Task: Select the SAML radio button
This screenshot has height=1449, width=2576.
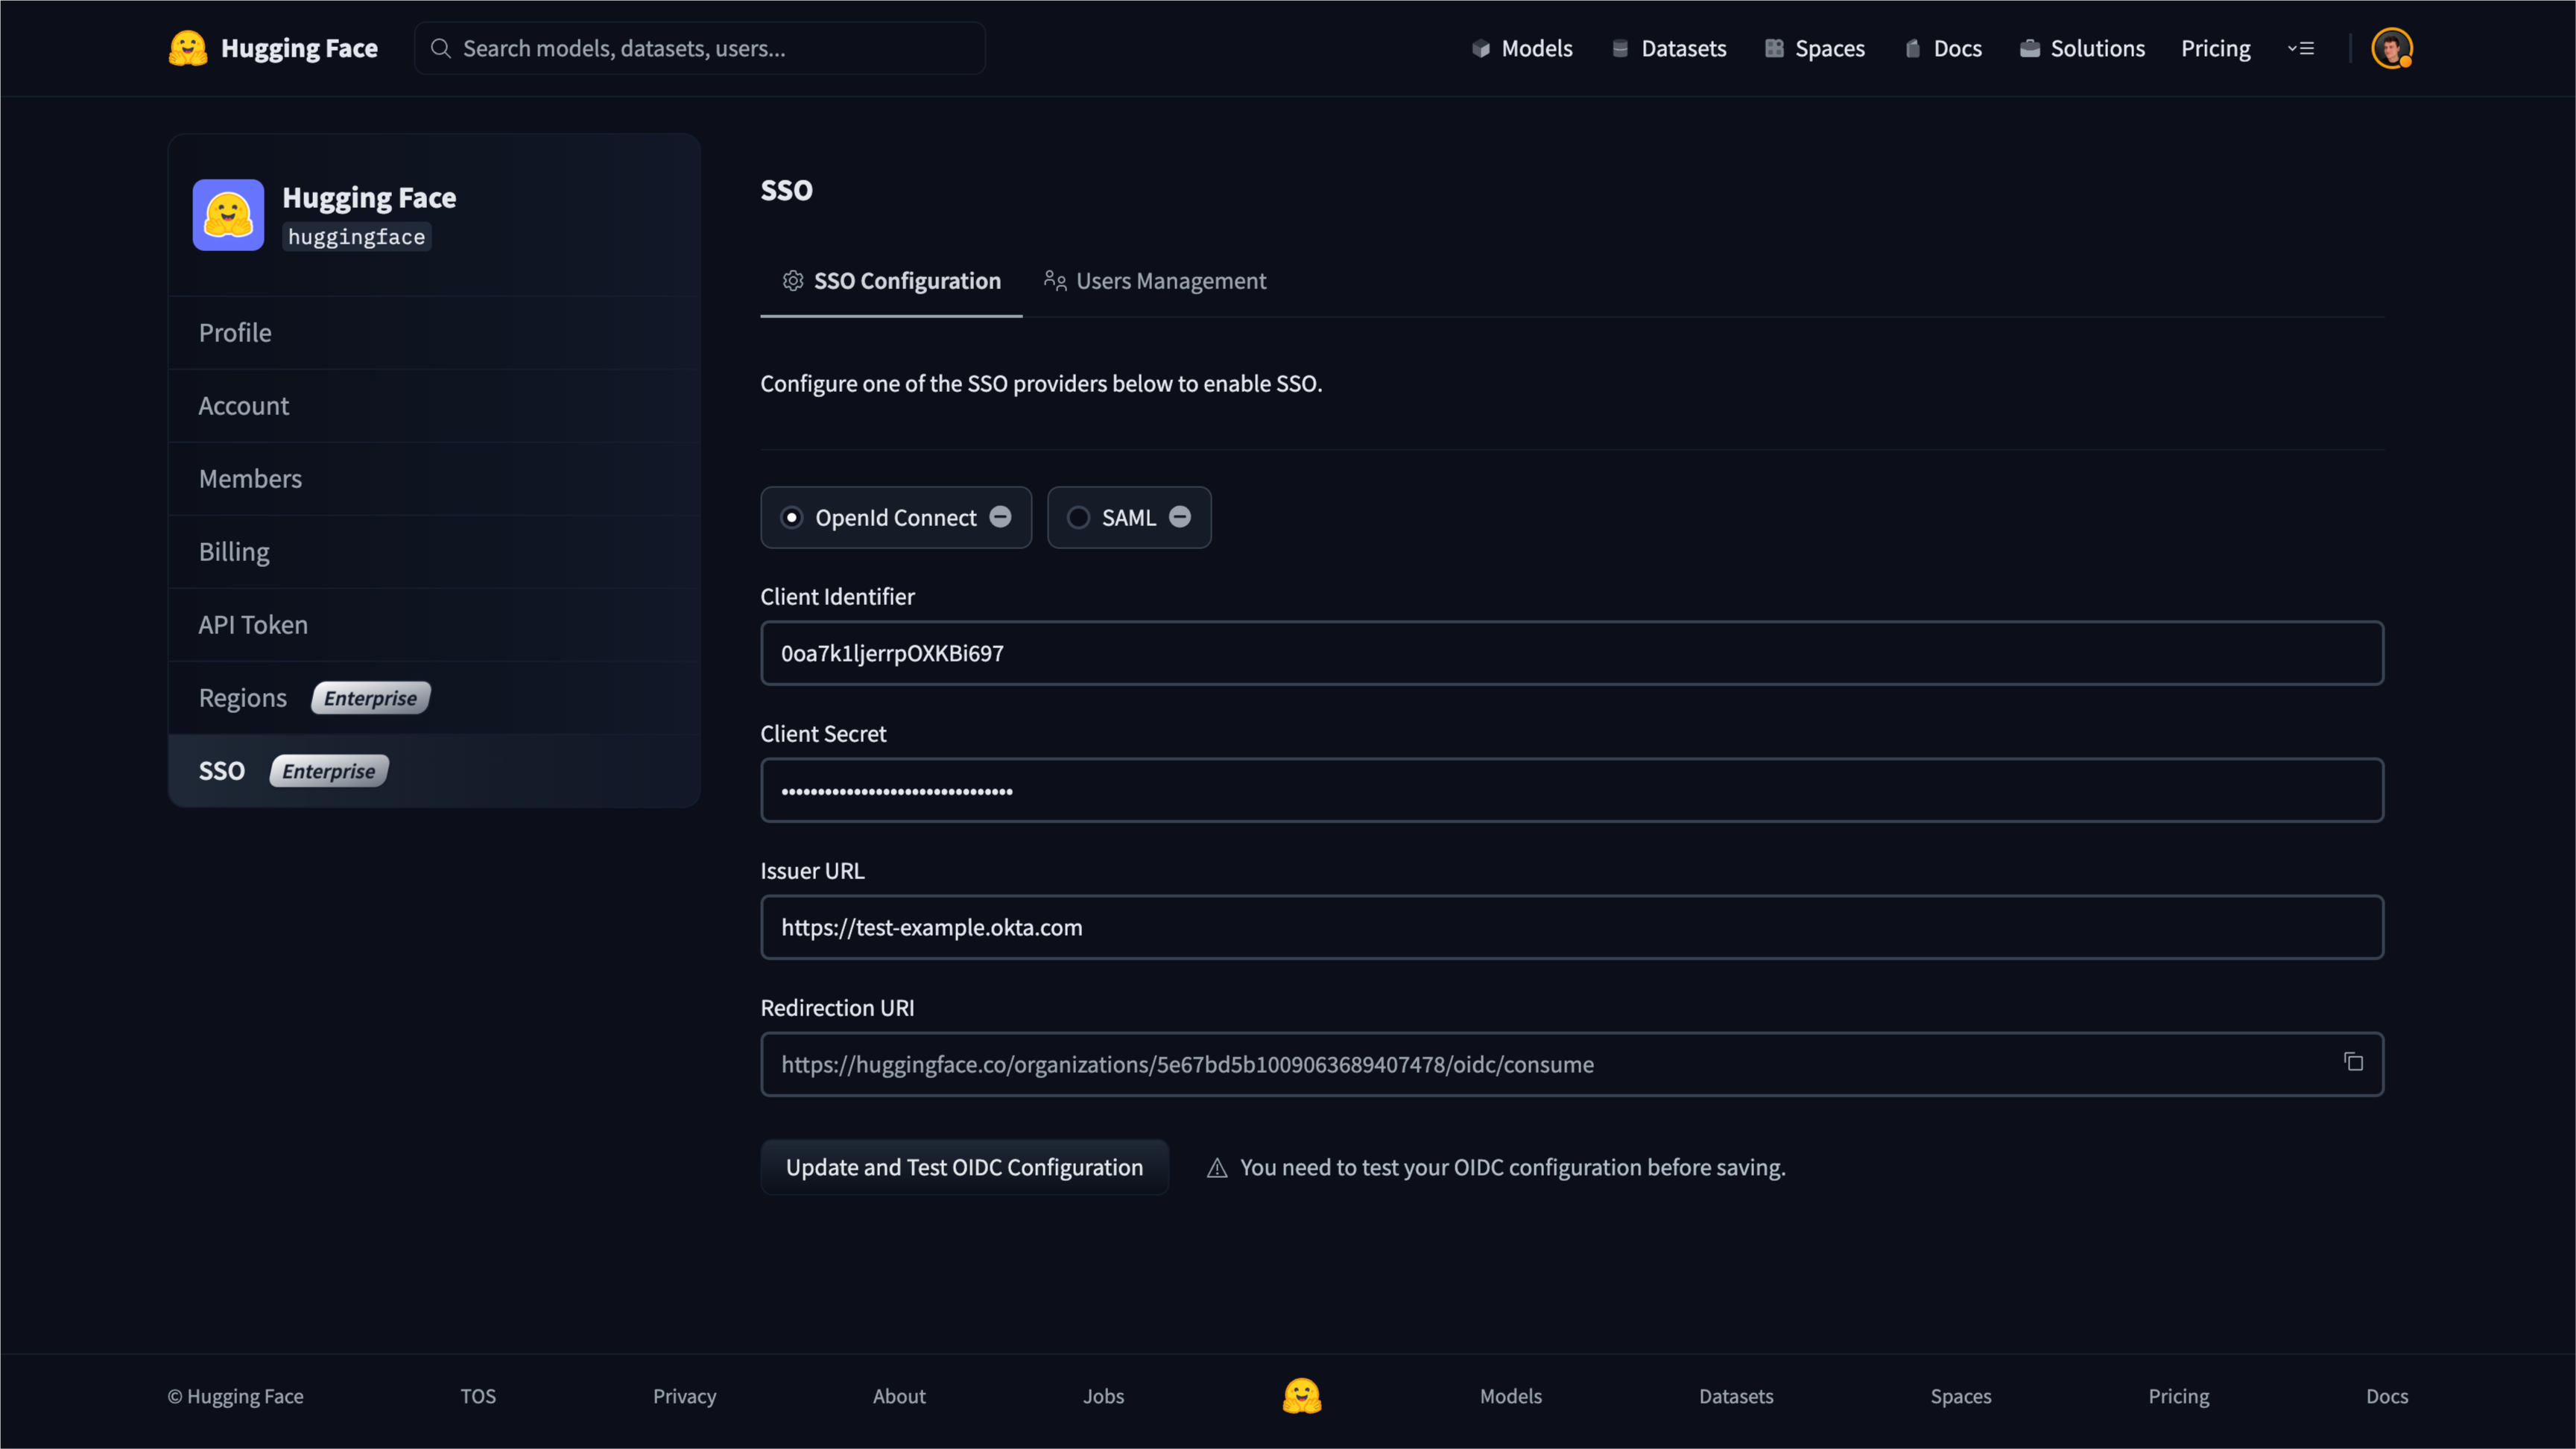Action: tap(1077, 516)
